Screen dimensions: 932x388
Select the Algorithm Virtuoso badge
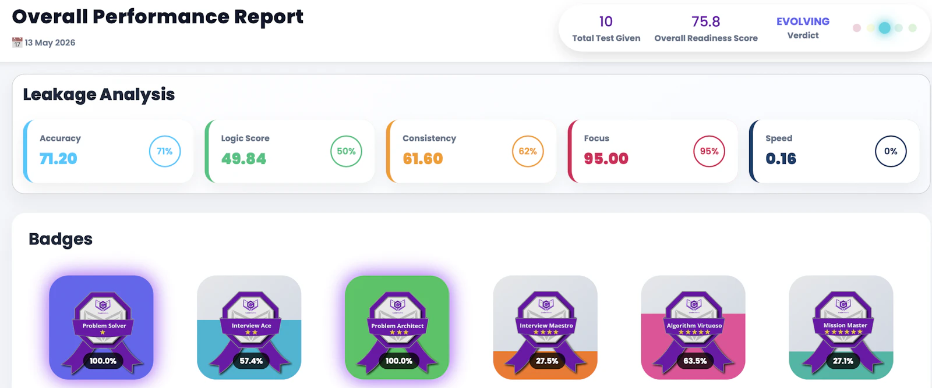693,327
